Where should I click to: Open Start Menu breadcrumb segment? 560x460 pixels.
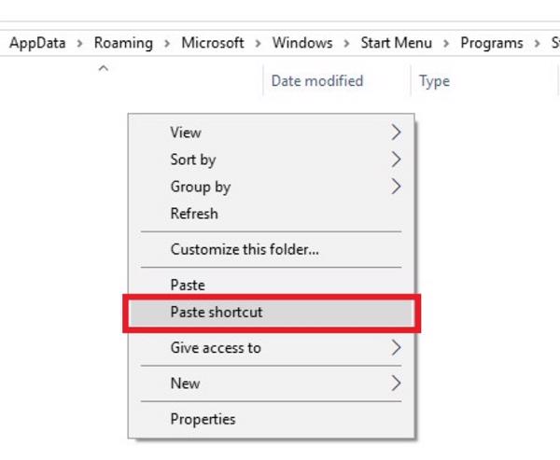click(397, 43)
